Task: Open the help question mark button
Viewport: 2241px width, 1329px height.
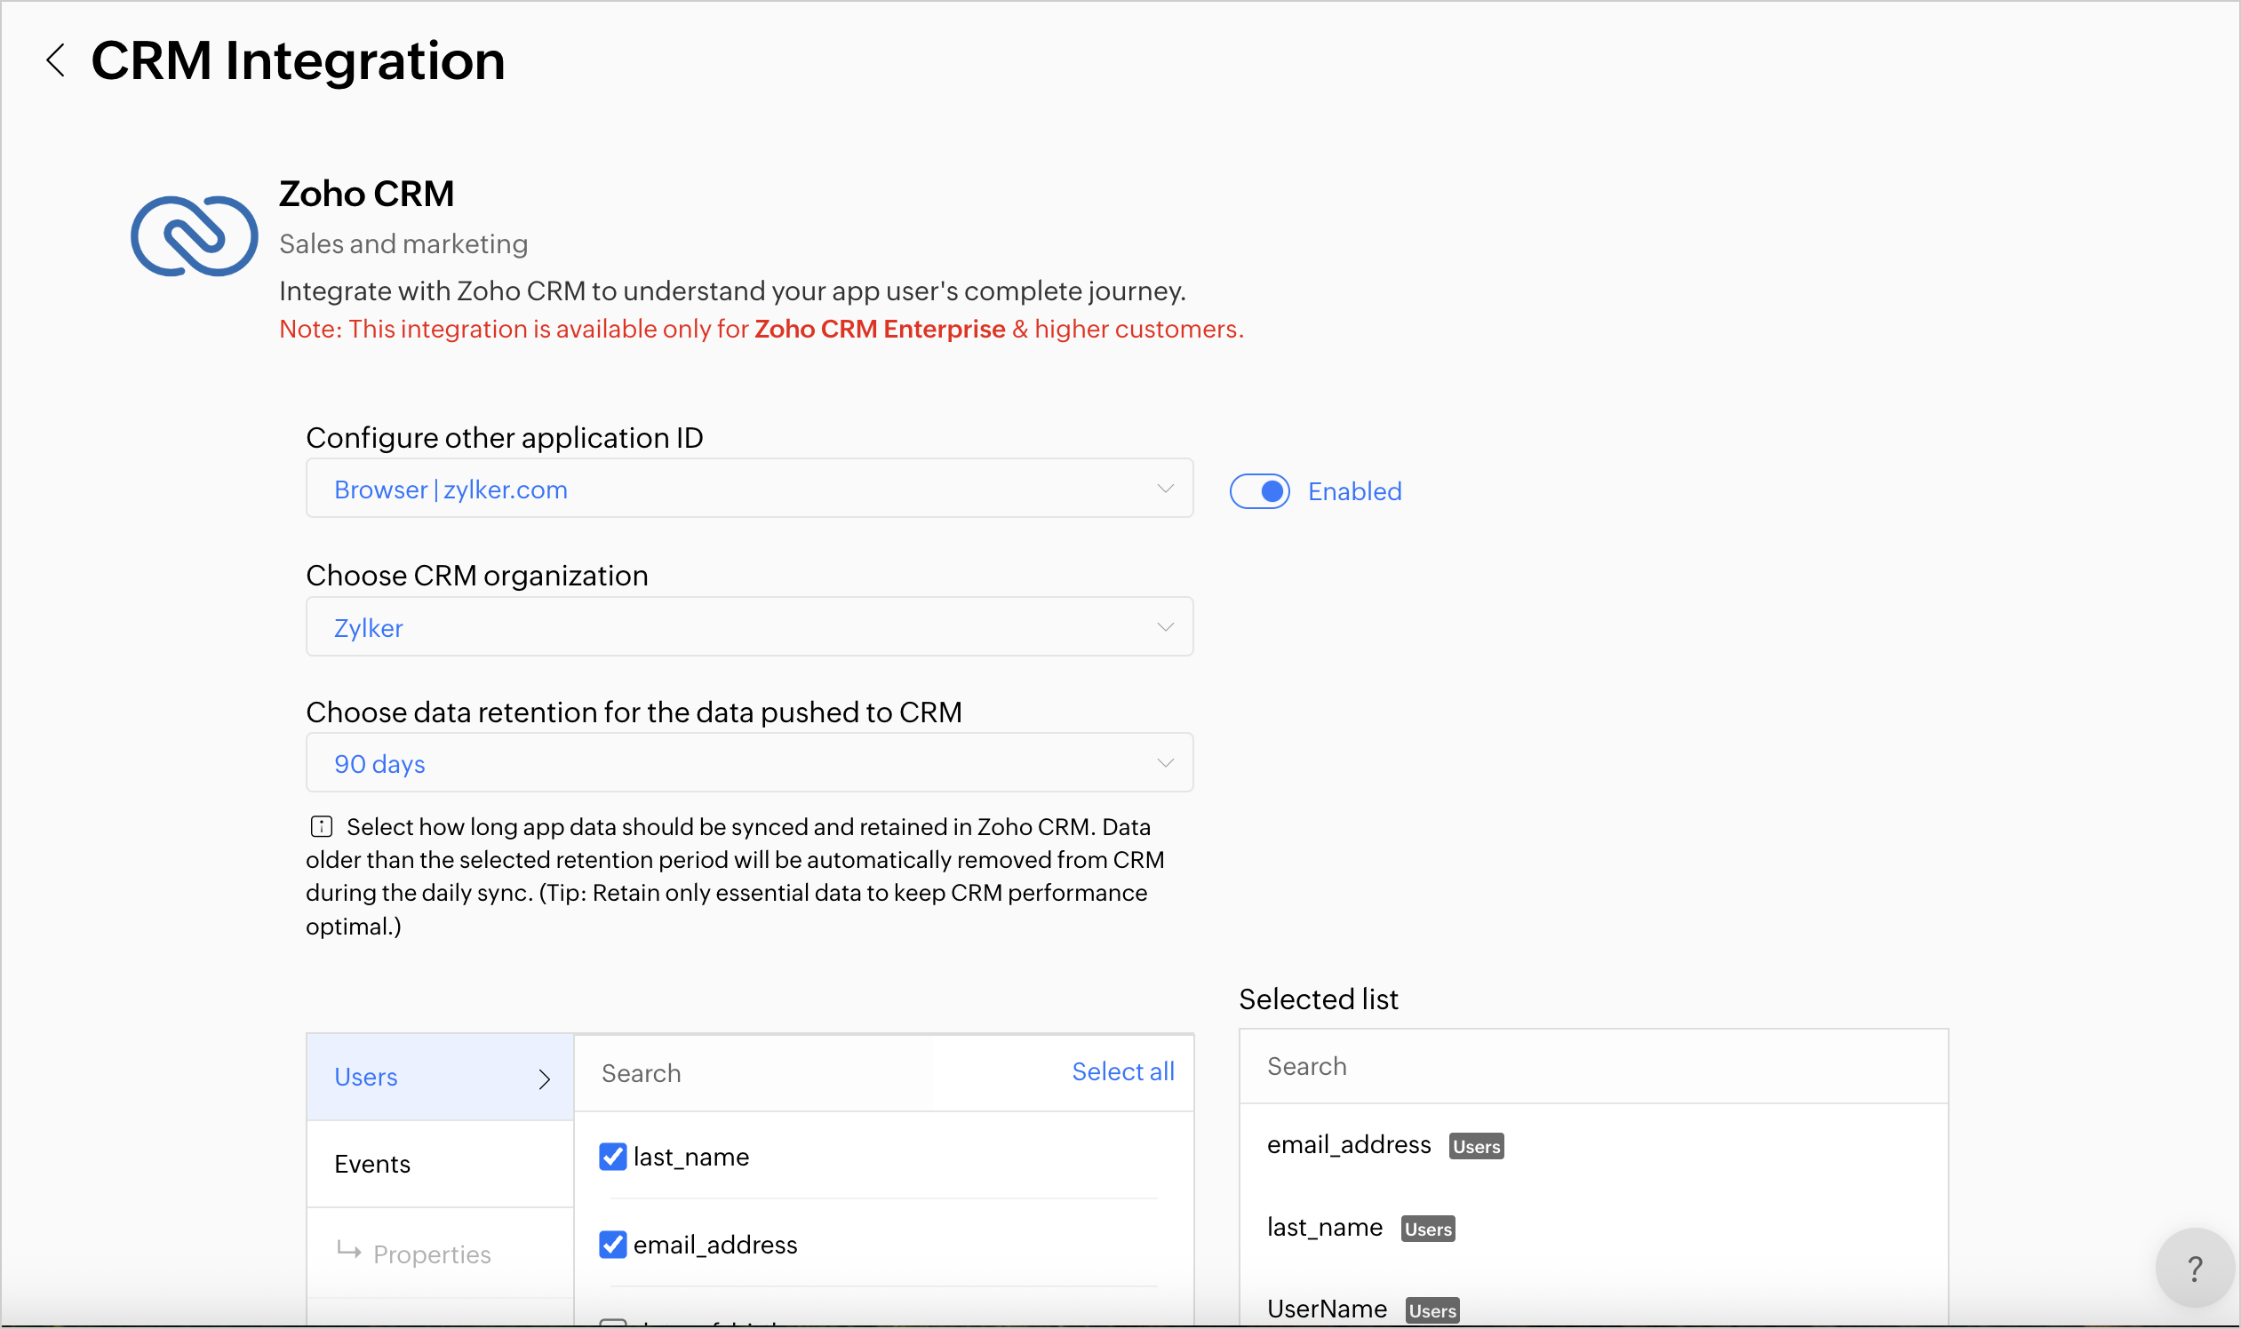Action: (x=2194, y=1268)
